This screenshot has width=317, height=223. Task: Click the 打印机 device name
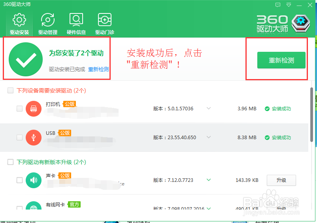[53, 104]
